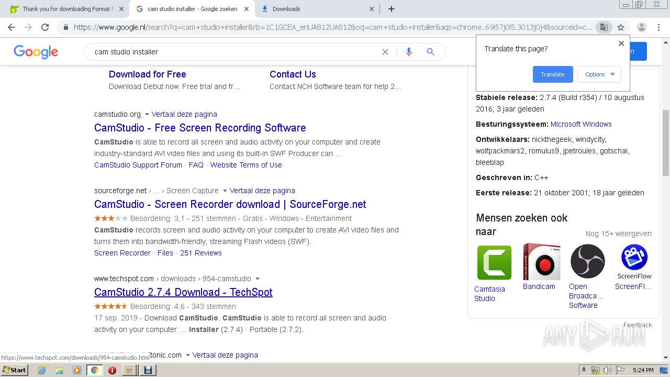
Task: Open Chrome's three-dot menu
Action: [659, 27]
